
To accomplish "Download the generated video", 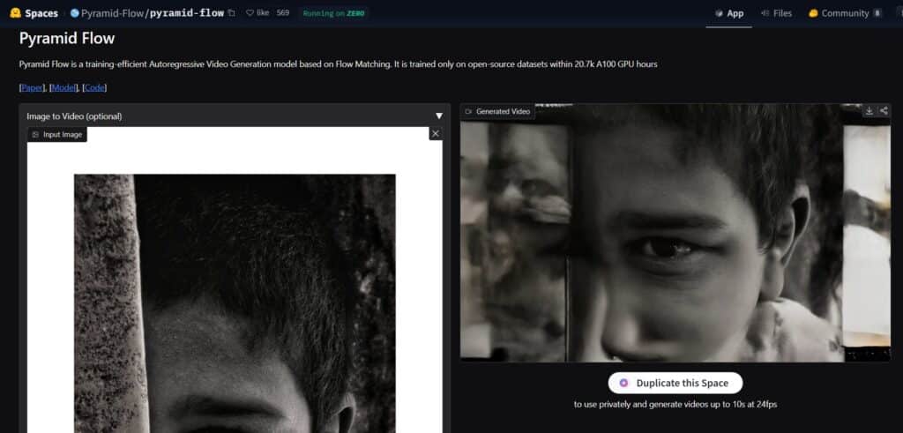I will pyautogui.click(x=869, y=111).
